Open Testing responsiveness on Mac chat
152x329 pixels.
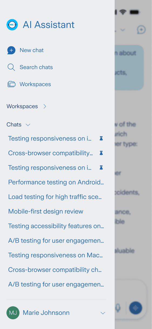pos(56,255)
